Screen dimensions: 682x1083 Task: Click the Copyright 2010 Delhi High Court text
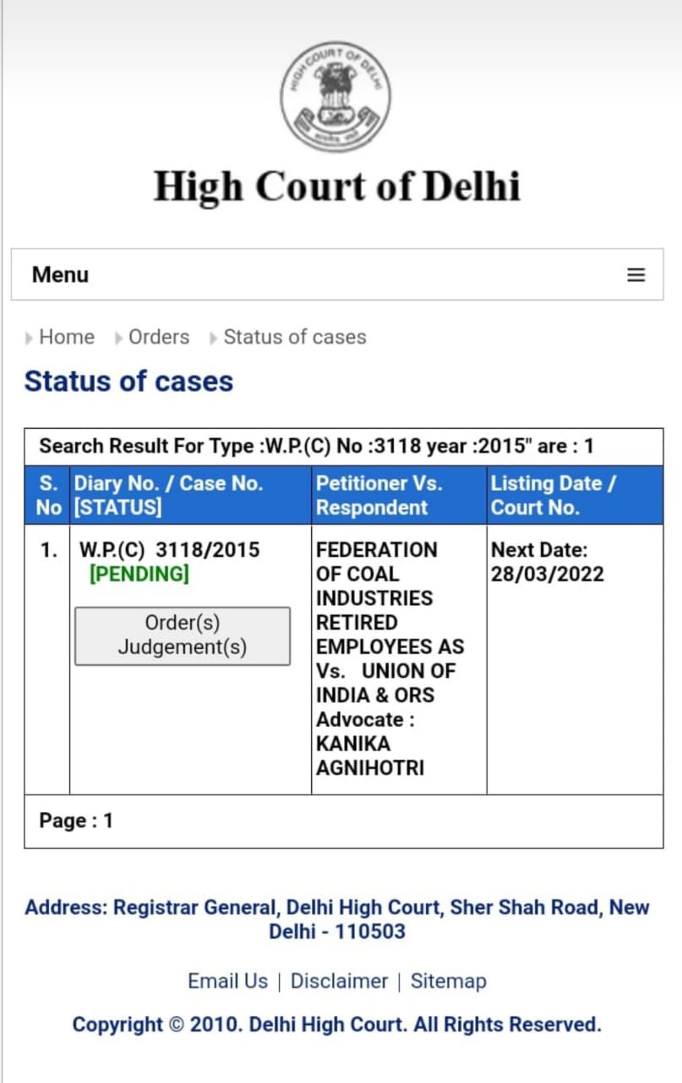(337, 1025)
